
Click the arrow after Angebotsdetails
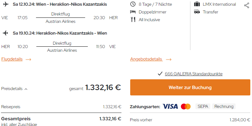[169, 59]
